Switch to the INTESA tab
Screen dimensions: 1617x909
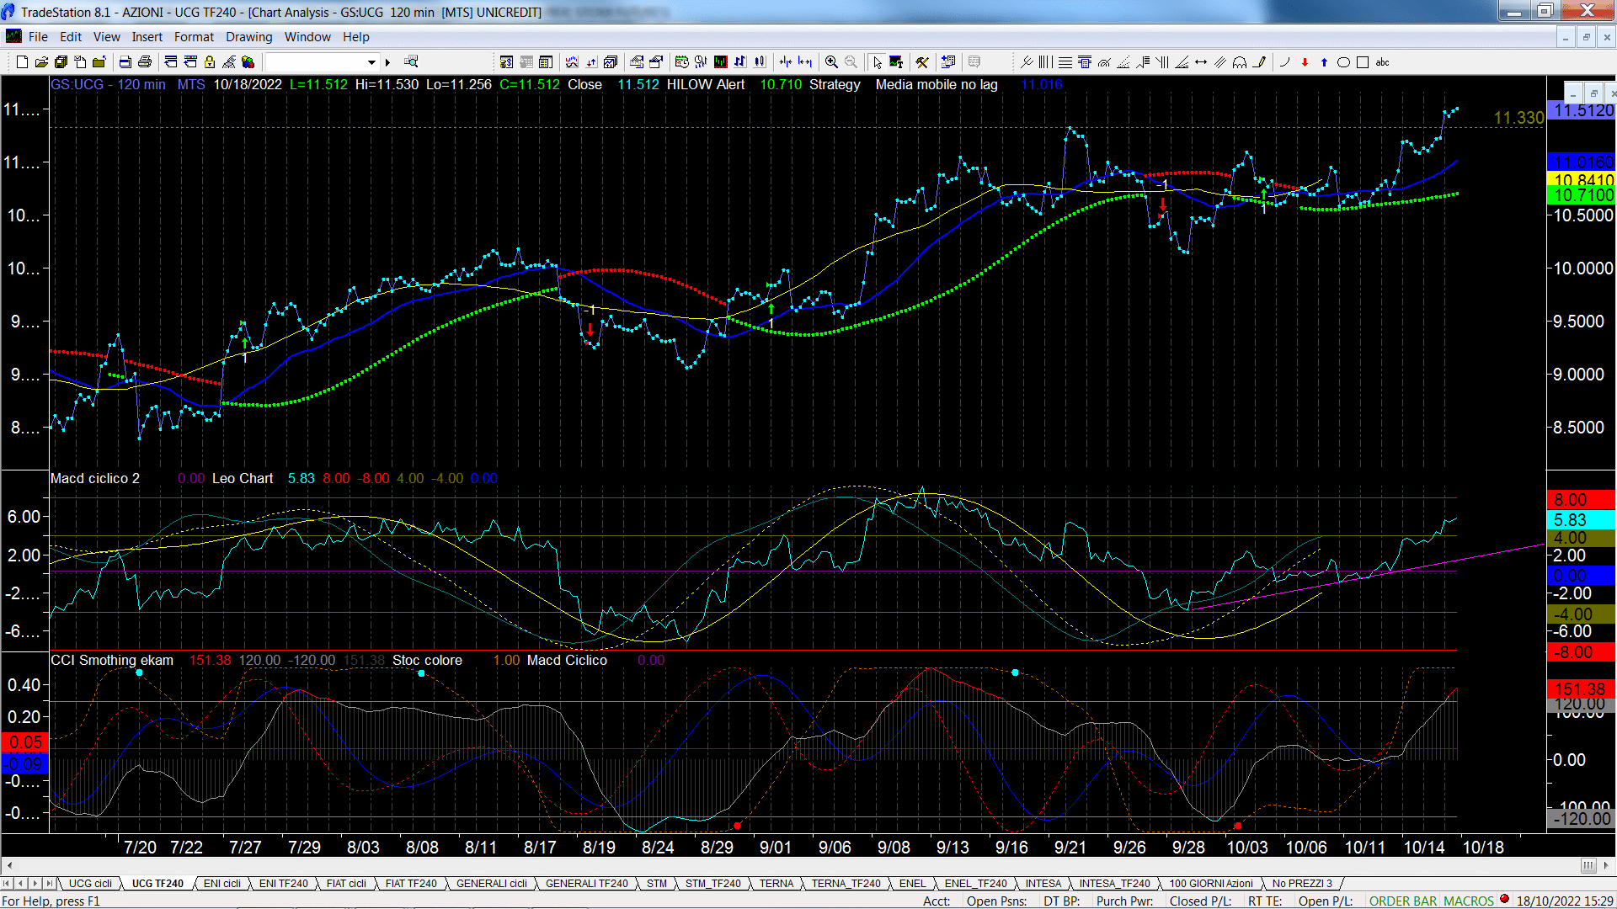tap(1043, 883)
